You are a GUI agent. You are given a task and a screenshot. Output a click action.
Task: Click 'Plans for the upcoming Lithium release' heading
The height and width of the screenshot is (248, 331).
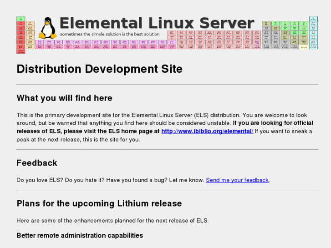coord(99,203)
